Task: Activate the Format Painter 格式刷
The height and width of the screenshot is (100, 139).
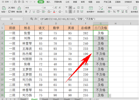Action: [19, 10]
